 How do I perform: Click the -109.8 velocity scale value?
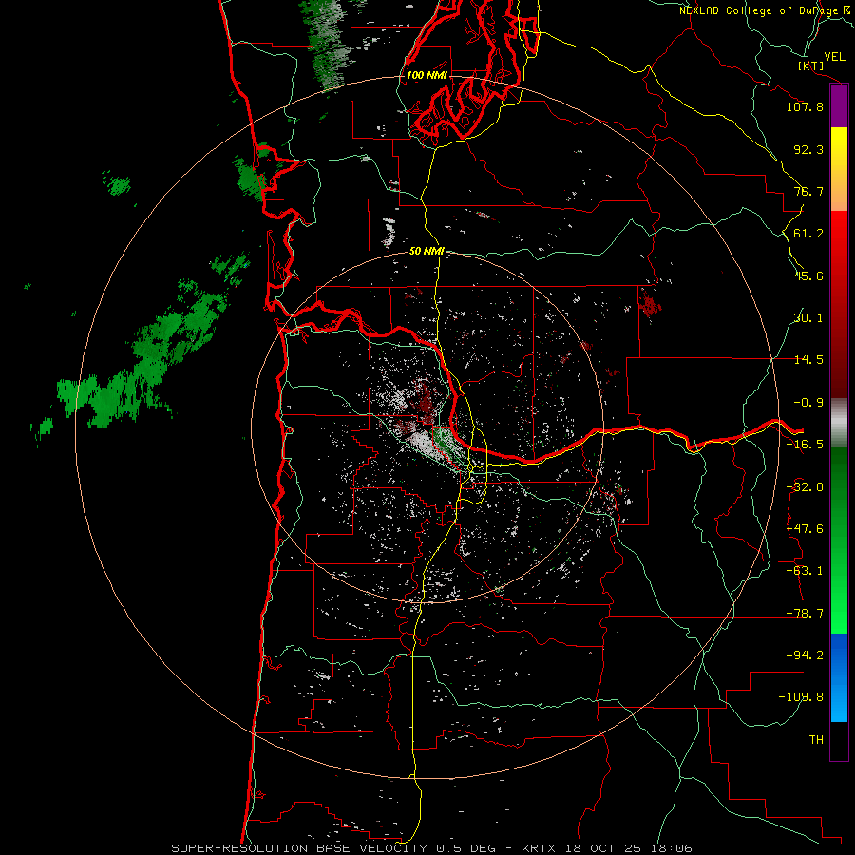pyautogui.click(x=801, y=697)
